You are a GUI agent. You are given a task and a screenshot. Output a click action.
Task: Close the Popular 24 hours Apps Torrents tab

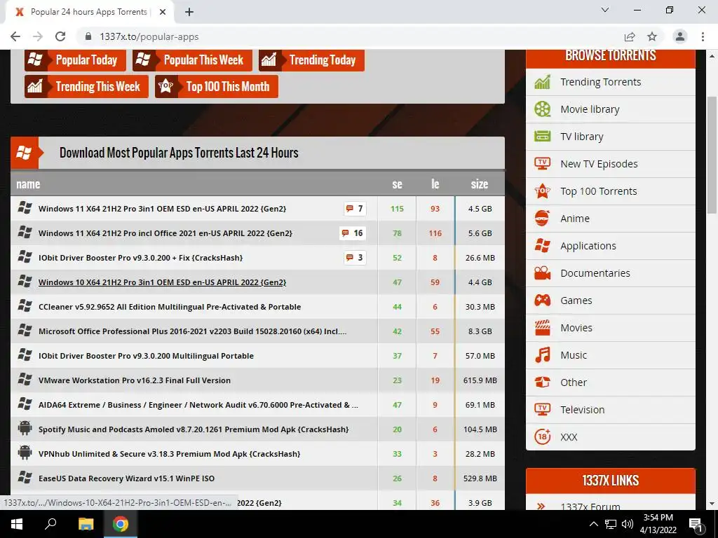pos(163,12)
